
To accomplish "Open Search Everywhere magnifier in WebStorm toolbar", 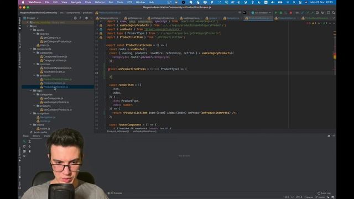I will (x=334, y=13).
